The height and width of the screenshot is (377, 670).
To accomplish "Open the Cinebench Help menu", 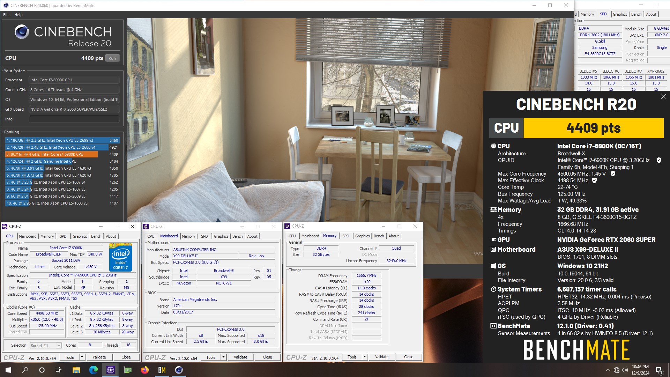I will tap(18, 15).
